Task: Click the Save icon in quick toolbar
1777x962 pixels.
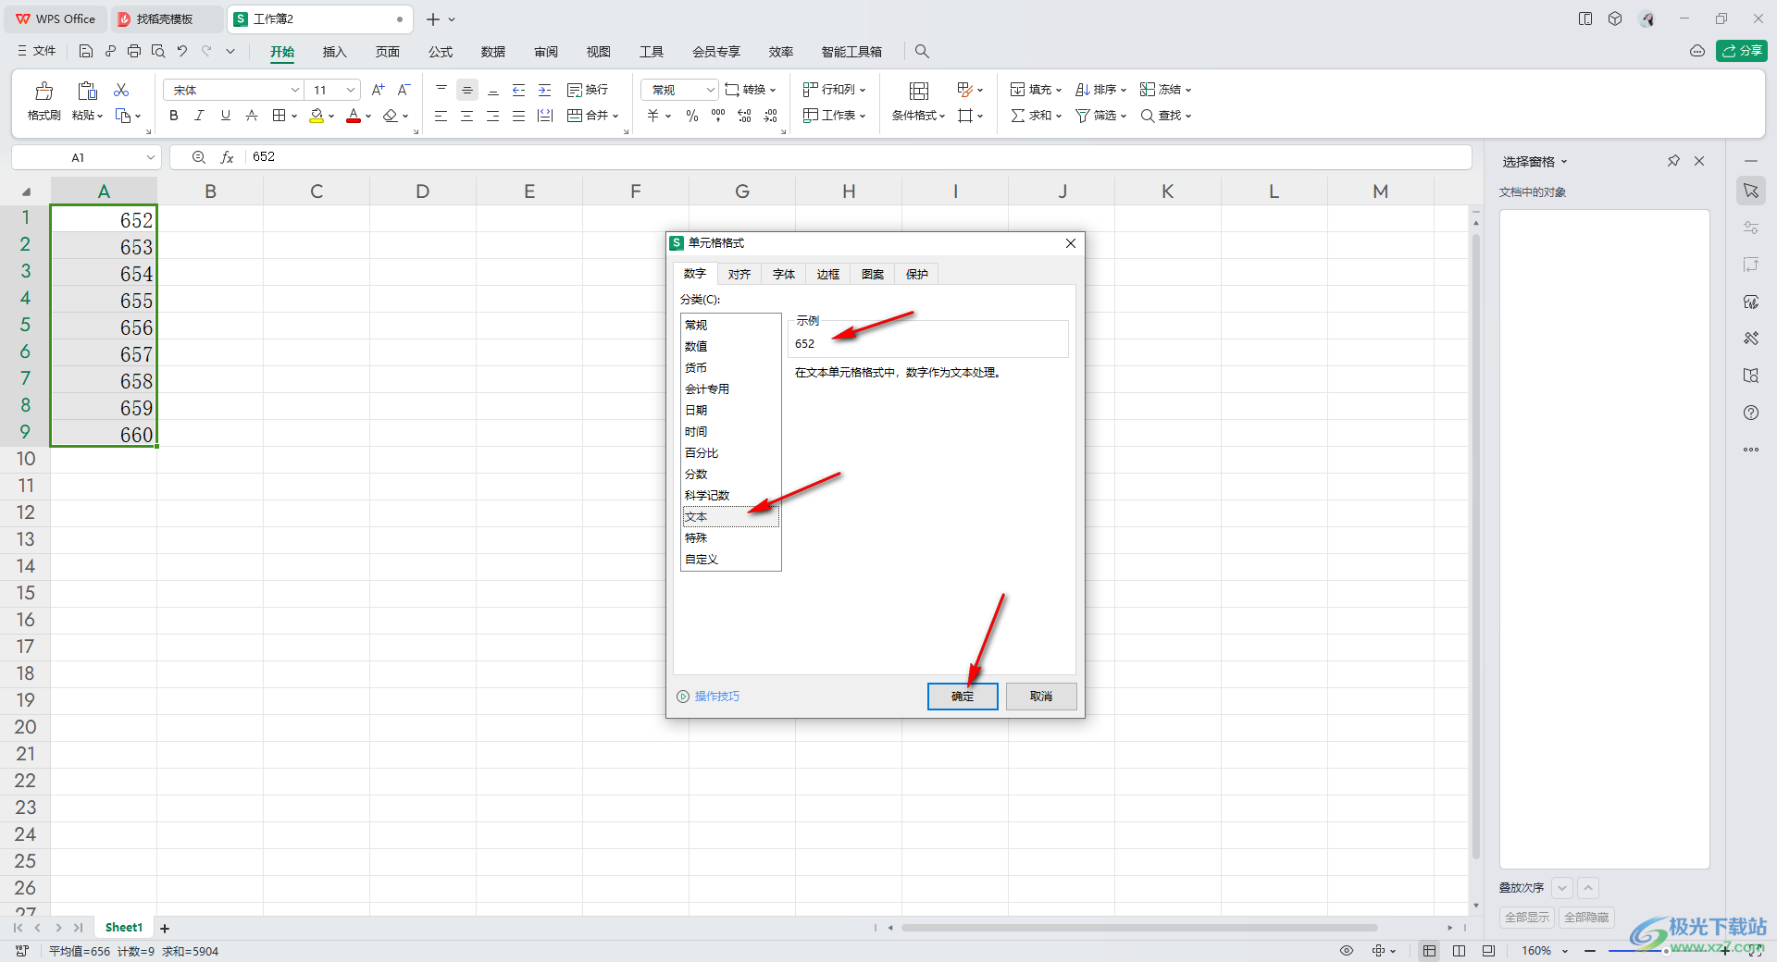Action: coord(86,51)
